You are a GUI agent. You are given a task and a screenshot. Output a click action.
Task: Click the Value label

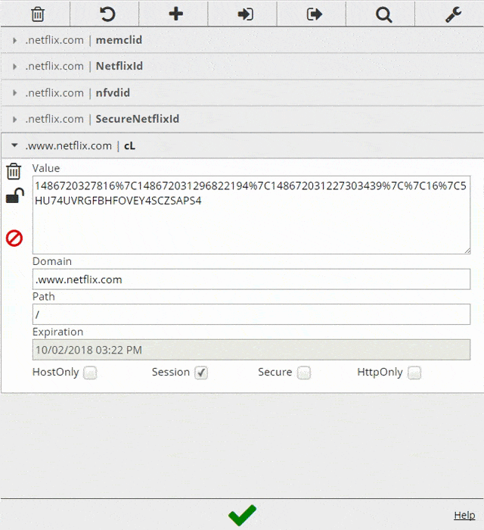click(46, 168)
